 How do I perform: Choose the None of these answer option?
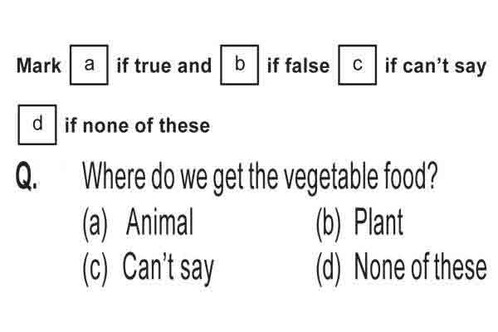coord(420,267)
